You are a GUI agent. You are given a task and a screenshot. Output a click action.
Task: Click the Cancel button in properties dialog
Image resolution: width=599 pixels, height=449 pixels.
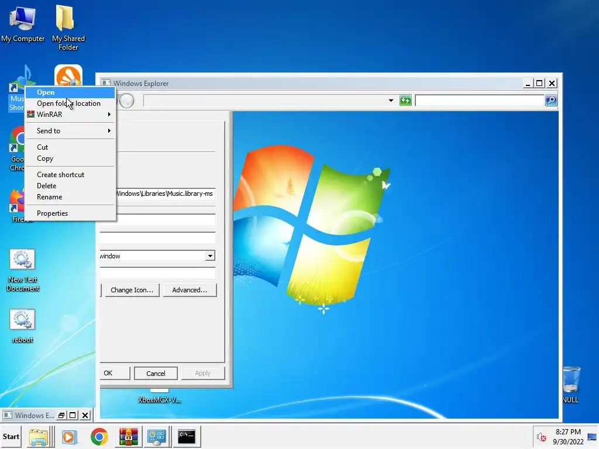[x=156, y=374]
